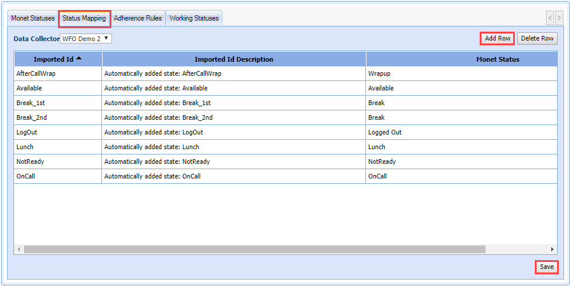The image size is (570, 286).
Task: Click the Imported Id Description column header
Action: [233, 59]
